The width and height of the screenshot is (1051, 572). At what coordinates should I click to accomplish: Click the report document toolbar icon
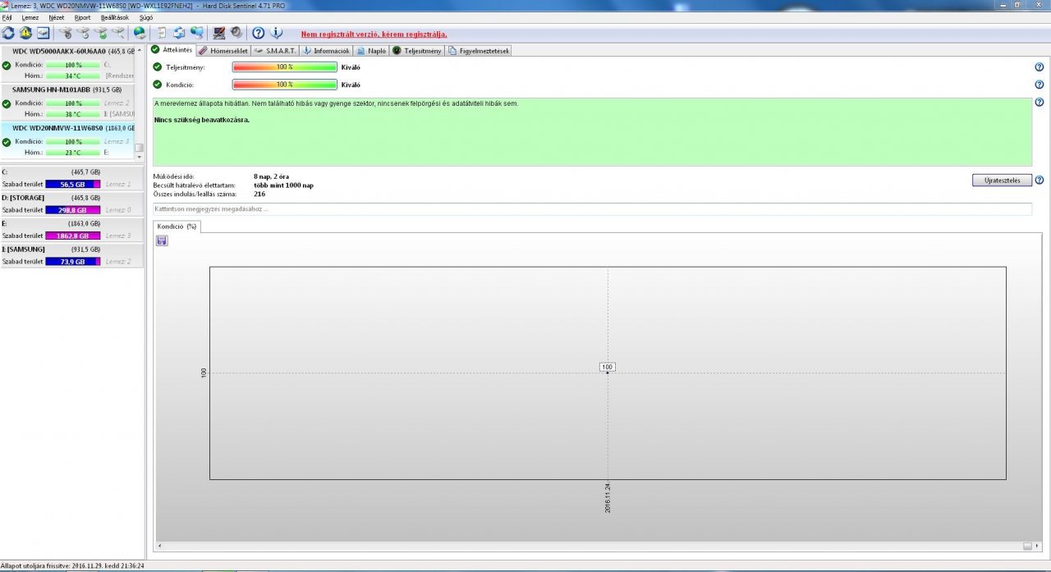click(162, 33)
